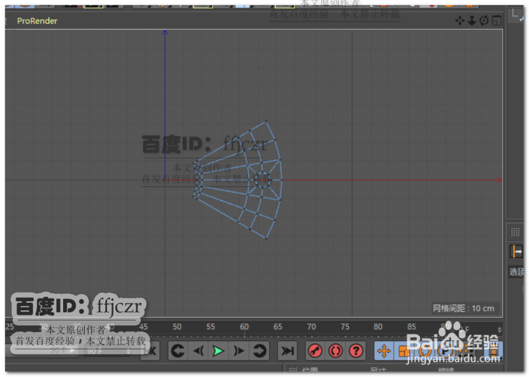
Task: Open the 选项 tab on right panel
Action: point(516,272)
